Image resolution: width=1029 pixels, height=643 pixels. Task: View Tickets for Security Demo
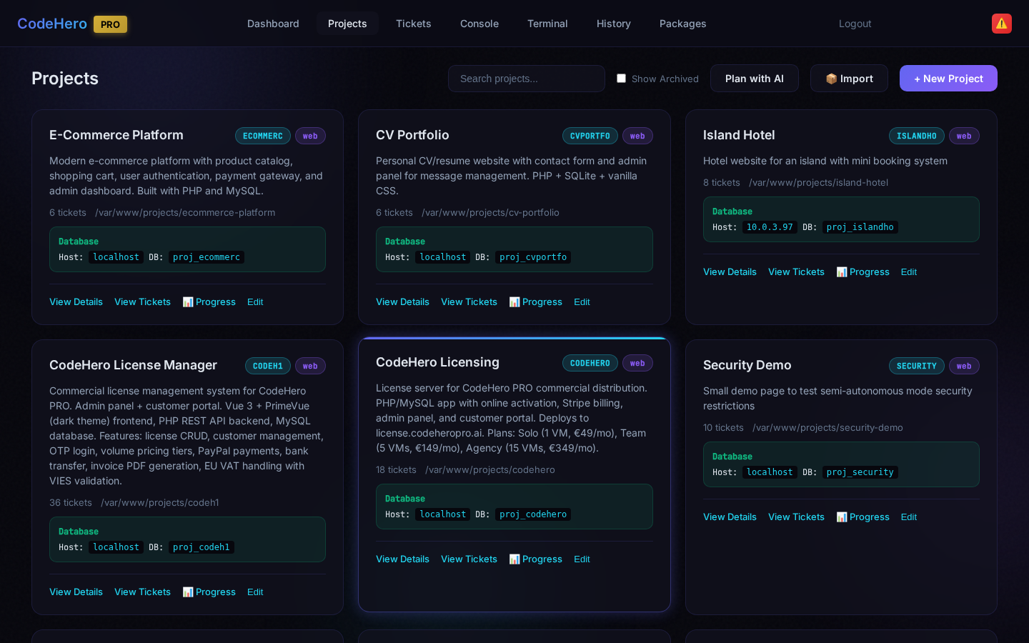796,517
